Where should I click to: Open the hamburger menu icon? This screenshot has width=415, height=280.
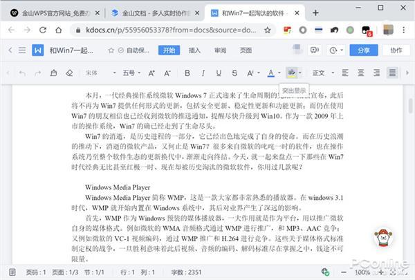pyautogui.click(x=22, y=50)
